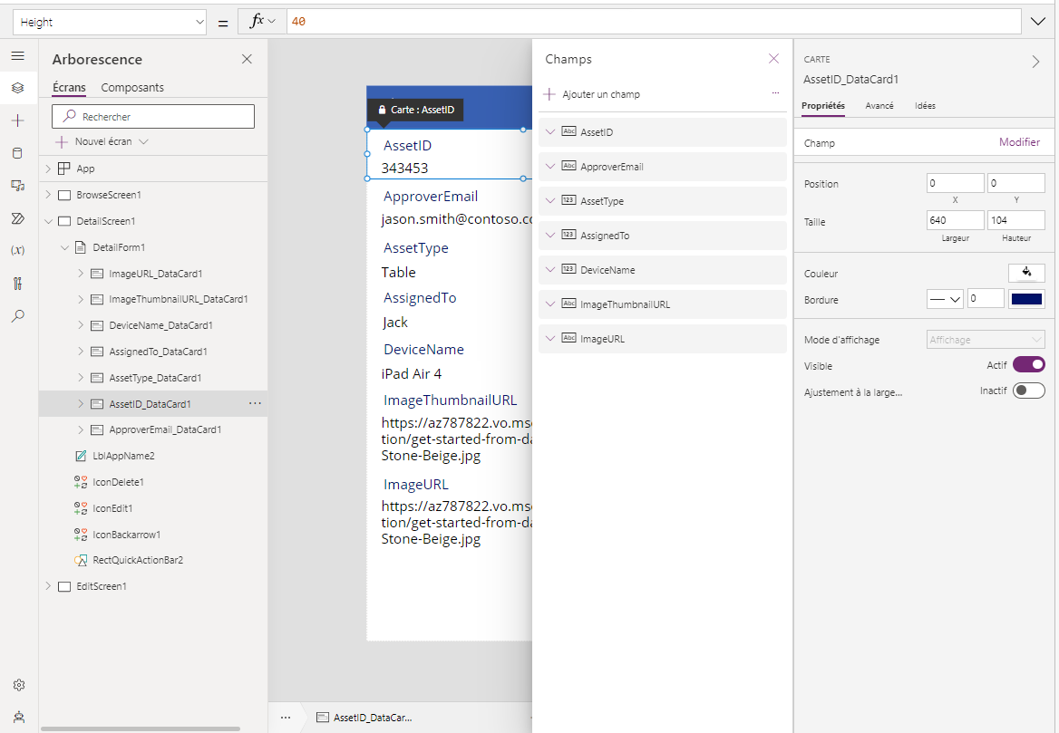The width and height of the screenshot is (1059, 733).
Task: Click the Modifier link for Champ
Action: pos(1019,142)
